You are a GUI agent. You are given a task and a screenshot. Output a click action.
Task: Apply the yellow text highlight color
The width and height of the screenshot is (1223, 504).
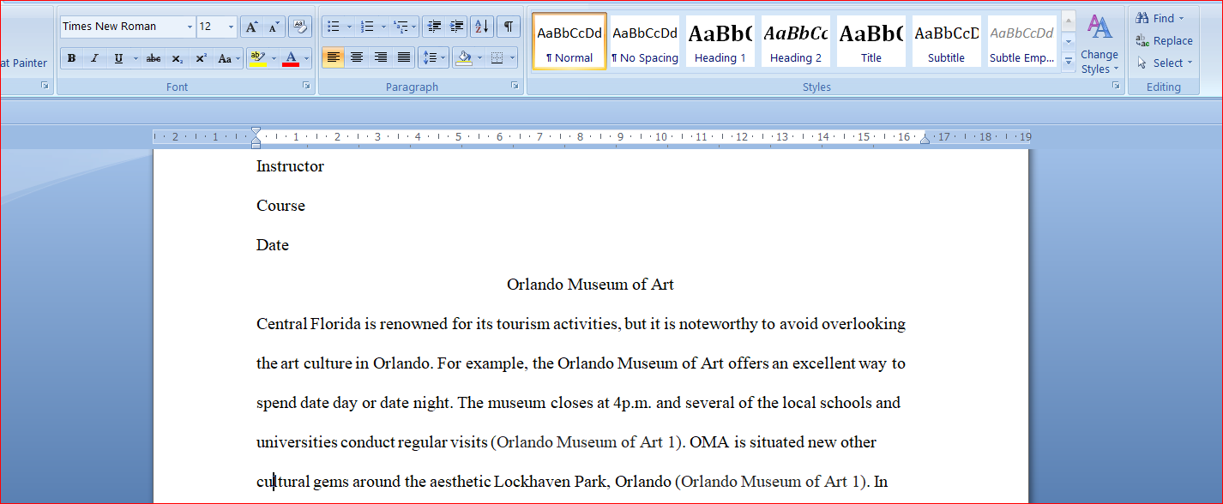click(256, 58)
